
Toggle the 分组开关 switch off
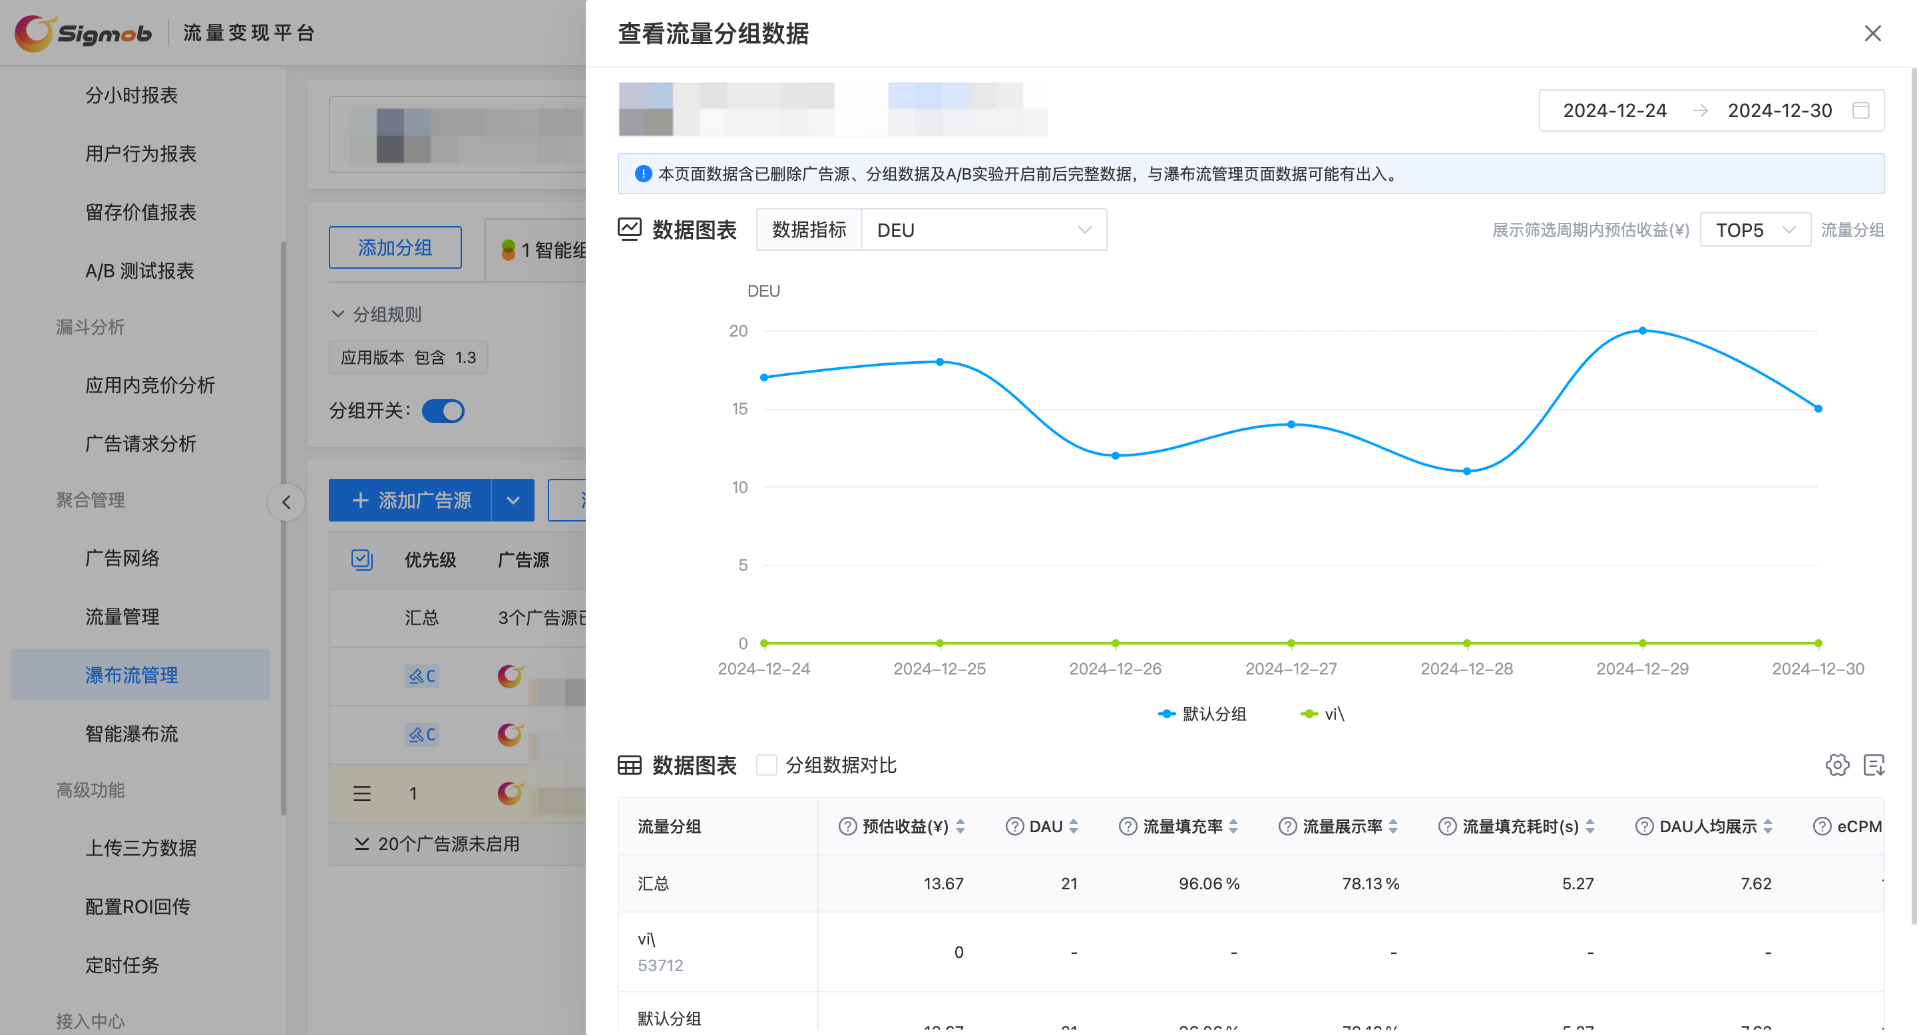pos(443,410)
